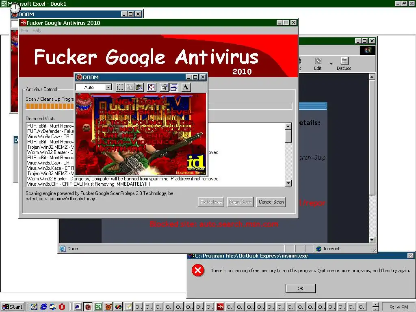Click the scan progress bar
This screenshot has height=312, width=416.
tap(159, 106)
